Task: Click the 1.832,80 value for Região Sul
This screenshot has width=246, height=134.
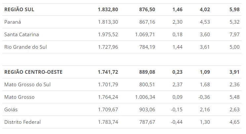Action: coord(108,10)
